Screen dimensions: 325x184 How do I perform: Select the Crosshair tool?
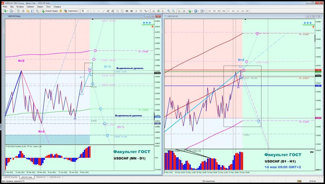tap(88, 11)
